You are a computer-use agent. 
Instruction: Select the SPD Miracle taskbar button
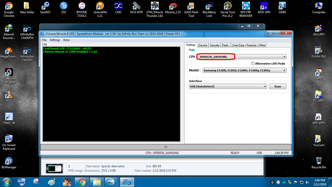point(127,182)
